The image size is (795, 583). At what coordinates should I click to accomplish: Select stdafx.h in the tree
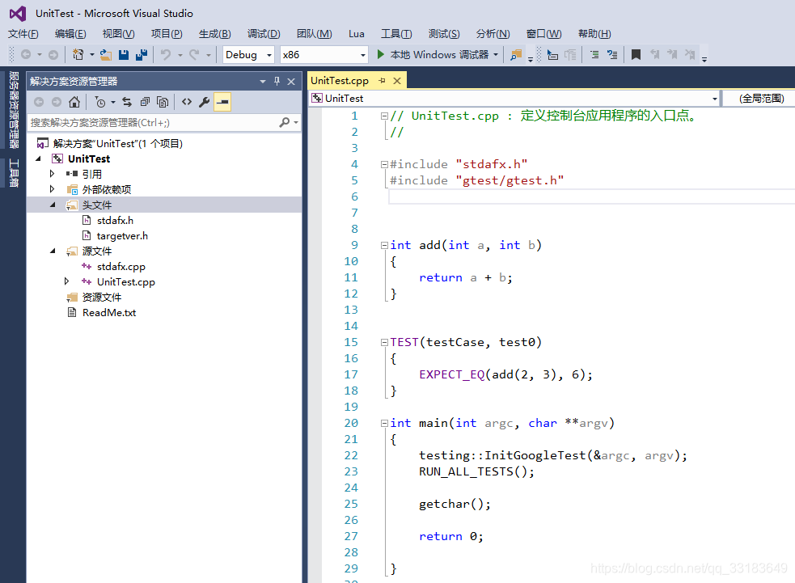point(115,221)
